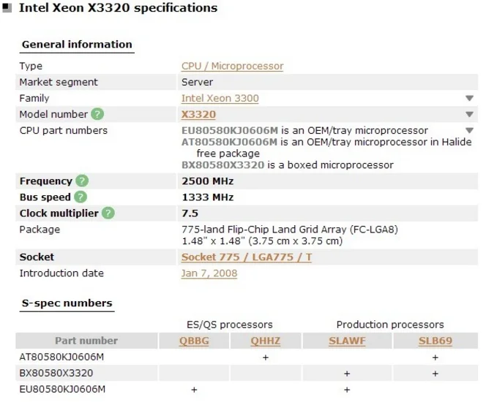The width and height of the screenshot is (486, 402).
Task: Expand the Intel Xeon 3300 family dropdown arrow
Action: point(469,99)
